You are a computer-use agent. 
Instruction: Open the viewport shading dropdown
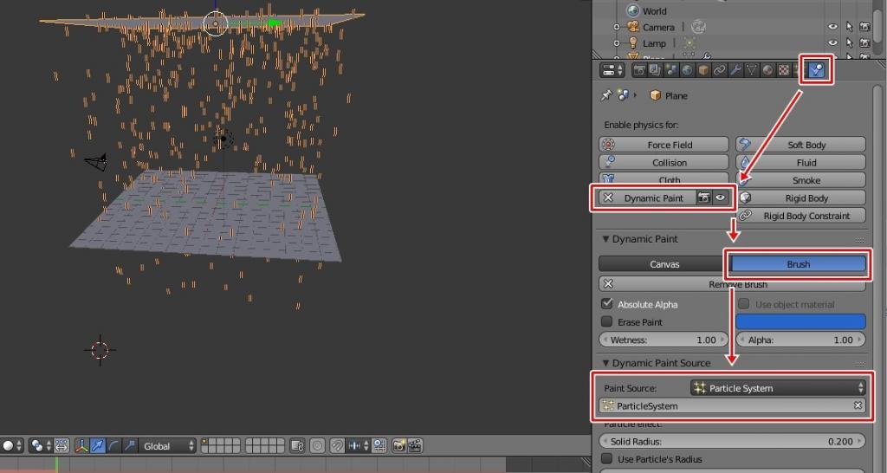click(12, 446)
